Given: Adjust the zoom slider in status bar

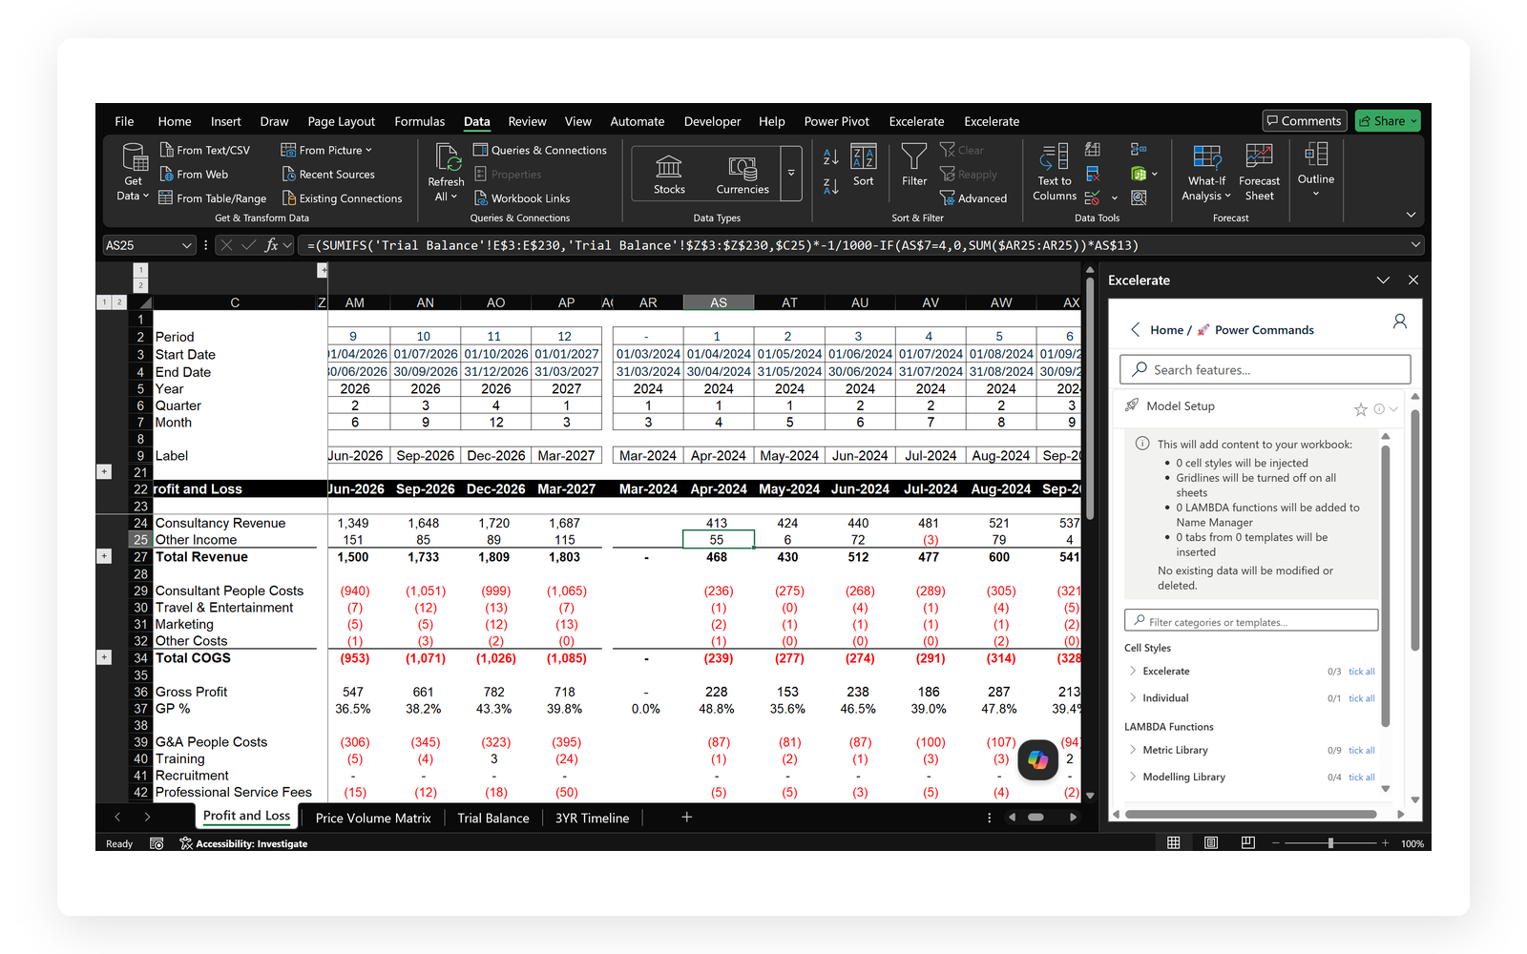Looking at the screenshot, I should click(x=1330, y=843).
